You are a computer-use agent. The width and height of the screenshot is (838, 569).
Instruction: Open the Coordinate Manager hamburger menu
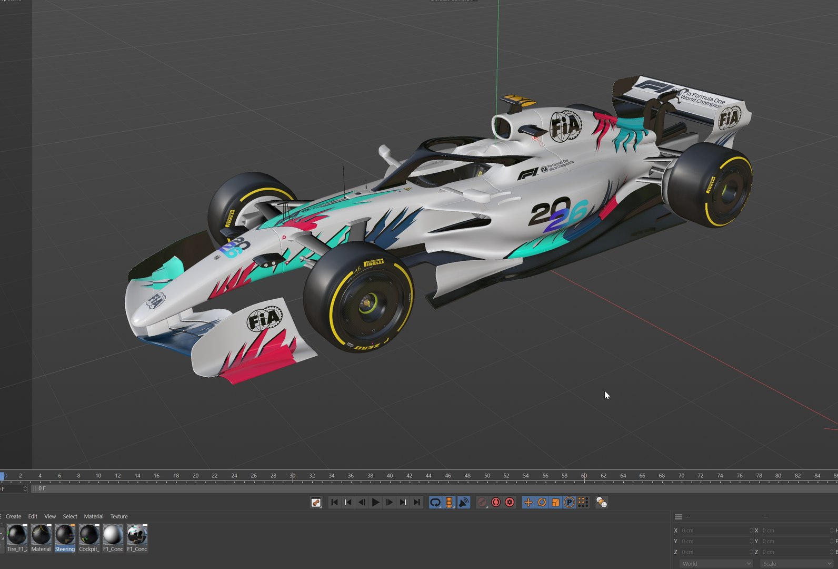[679, 517]
